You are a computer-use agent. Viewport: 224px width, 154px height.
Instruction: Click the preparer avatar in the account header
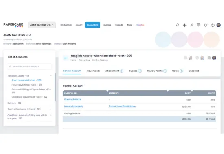click(190, 58)
